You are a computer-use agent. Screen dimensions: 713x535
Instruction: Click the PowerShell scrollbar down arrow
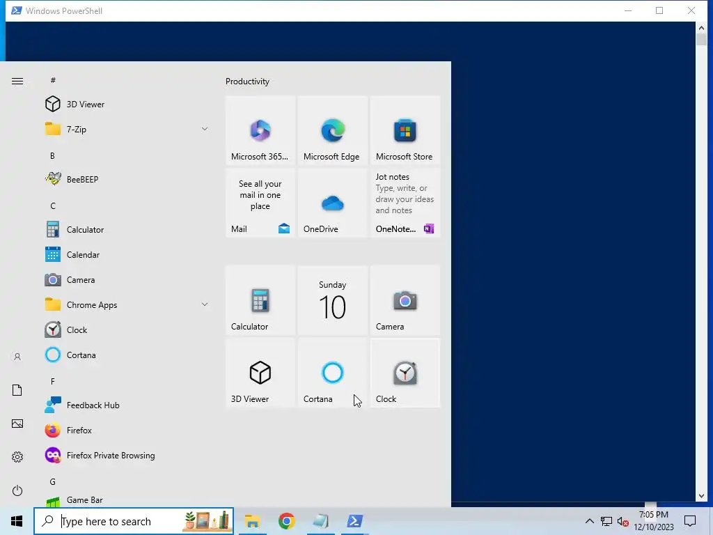click(x=700, y=496)
